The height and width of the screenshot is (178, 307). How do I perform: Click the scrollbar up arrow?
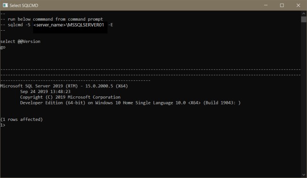pos(304,14)
